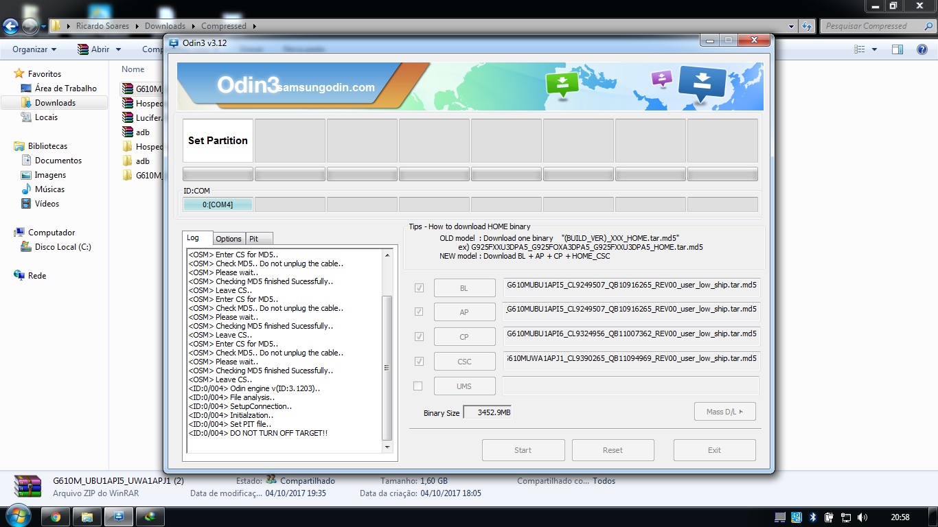Screen dimensions: 938x527
Task: Click the Explorer help question mark icon
Action: click(922, 49)
